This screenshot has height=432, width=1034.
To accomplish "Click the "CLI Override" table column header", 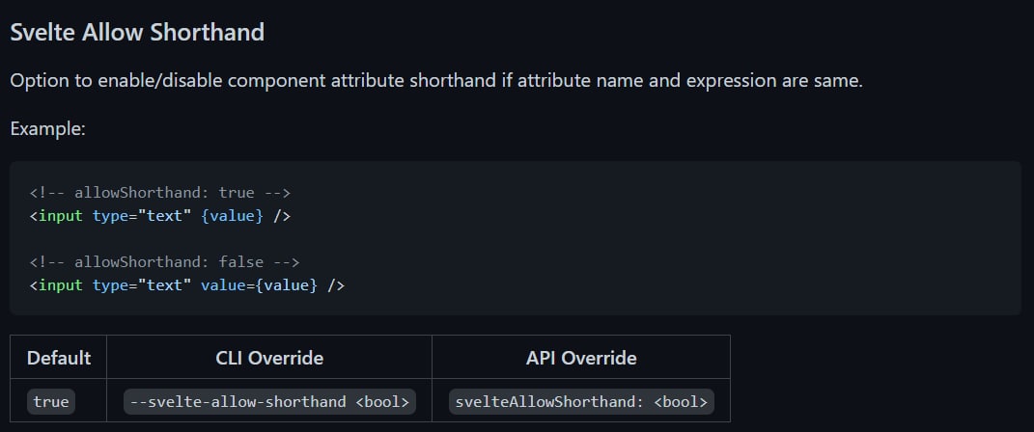I will [269, 358].
